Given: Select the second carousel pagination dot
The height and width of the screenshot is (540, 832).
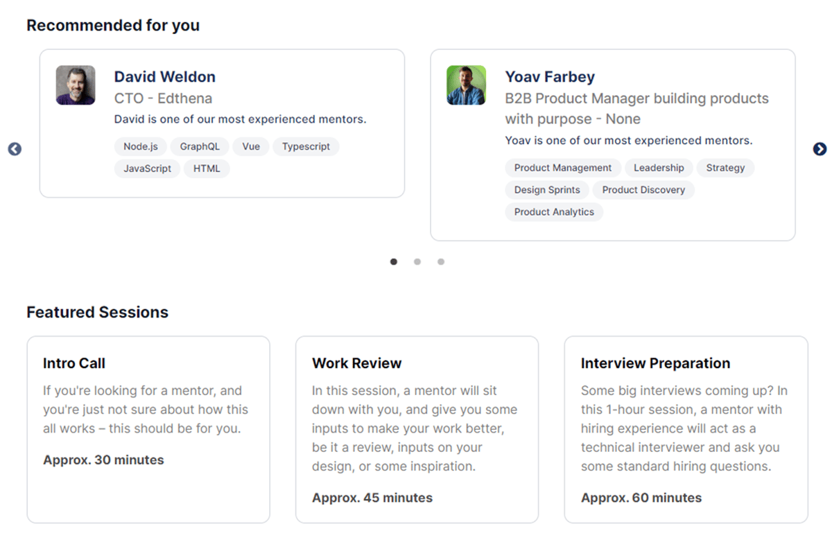Looking at the screenshot, I should pos(417,262).
